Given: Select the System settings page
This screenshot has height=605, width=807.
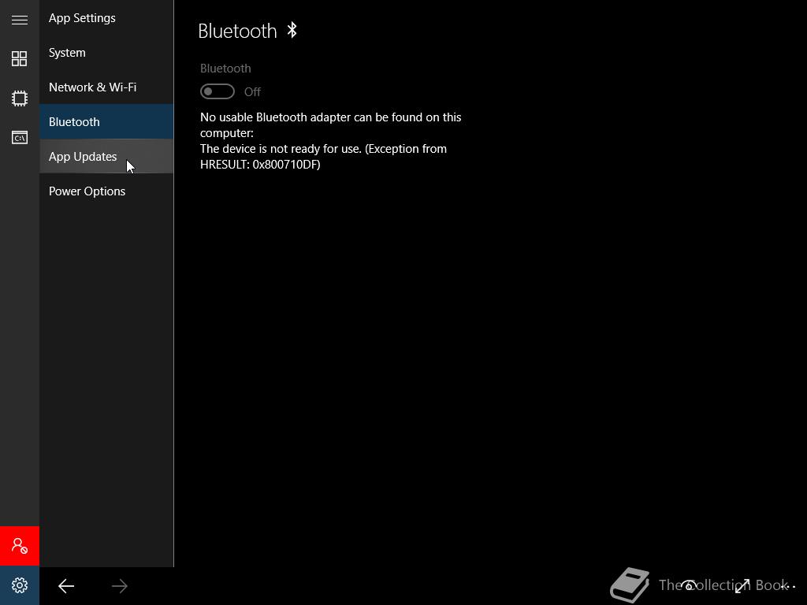Looking at the screenshot, I should [x=106, y=53].
